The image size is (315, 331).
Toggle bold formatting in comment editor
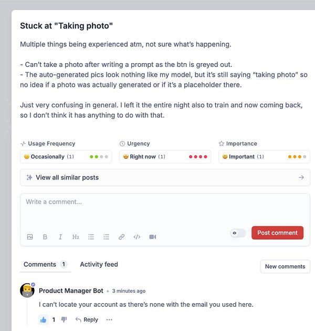pyautogui.click(x=45, y=237)
